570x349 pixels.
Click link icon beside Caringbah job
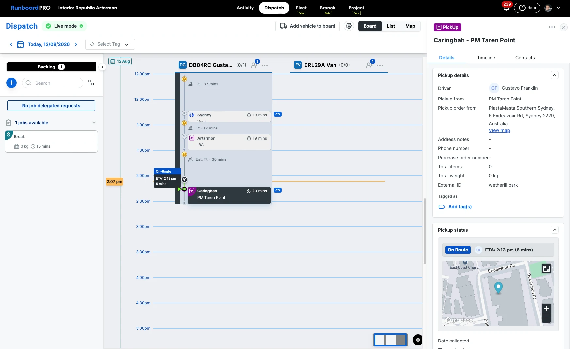tap(278, 190)
